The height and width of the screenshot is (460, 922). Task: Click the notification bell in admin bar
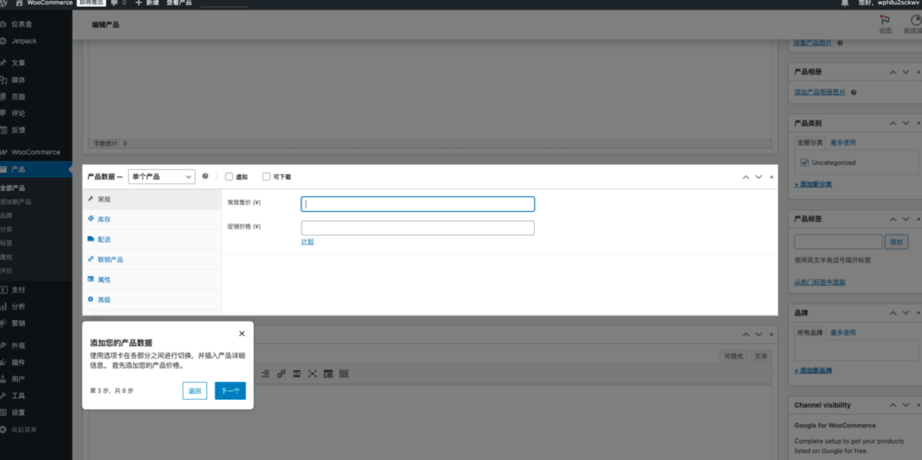tap(845, 3)
